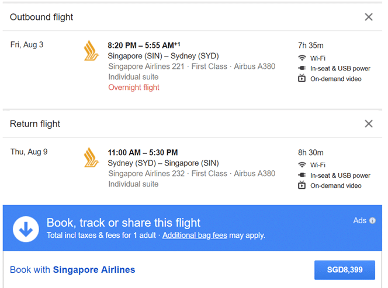Click the Book, track or share this flight banner title

(x=123, y=223)
